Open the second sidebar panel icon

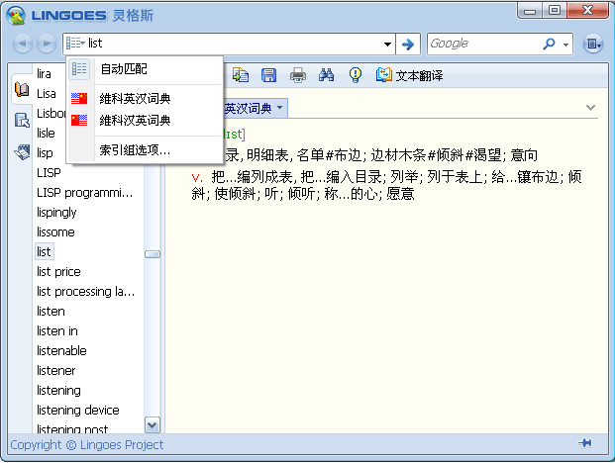click(22, 121)
